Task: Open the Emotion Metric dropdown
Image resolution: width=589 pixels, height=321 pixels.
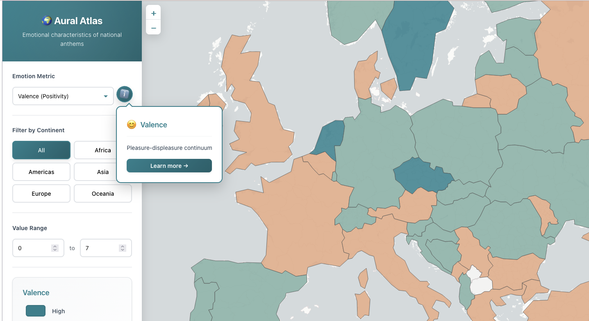Action: [x=63, y=96]
